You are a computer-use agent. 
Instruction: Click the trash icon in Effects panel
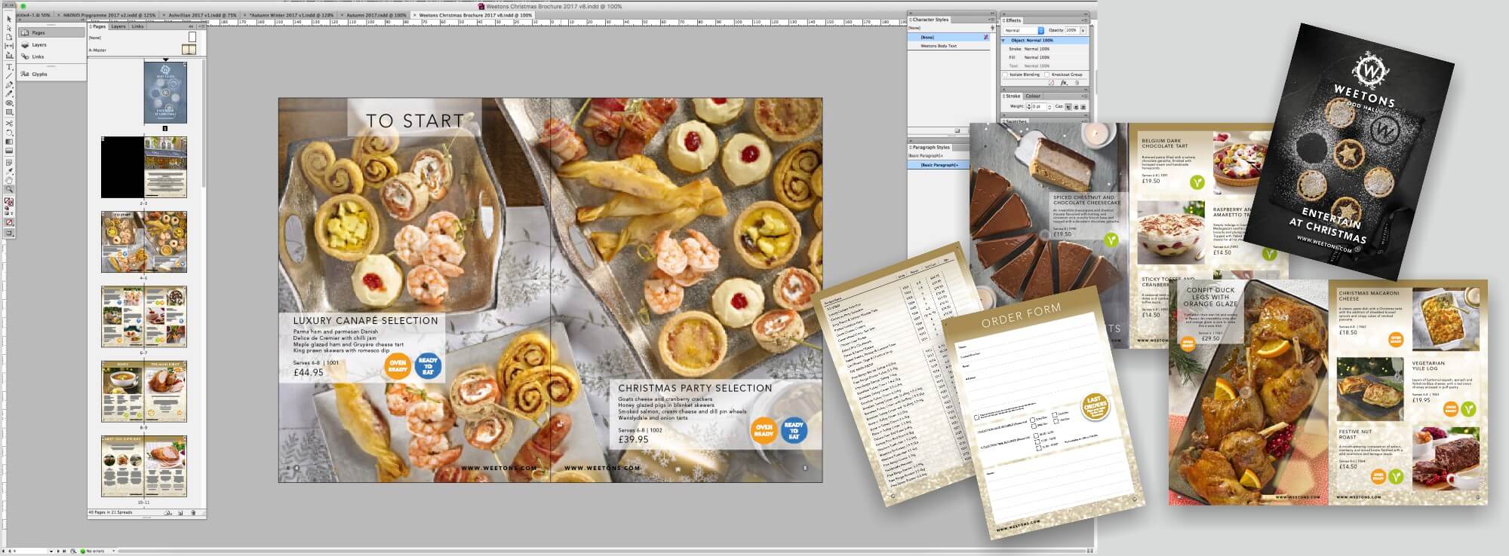tap(1077, 82)
